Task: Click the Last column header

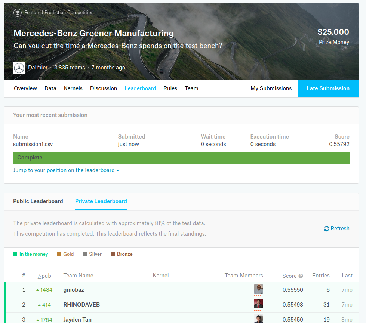Action: click(347, 276)
